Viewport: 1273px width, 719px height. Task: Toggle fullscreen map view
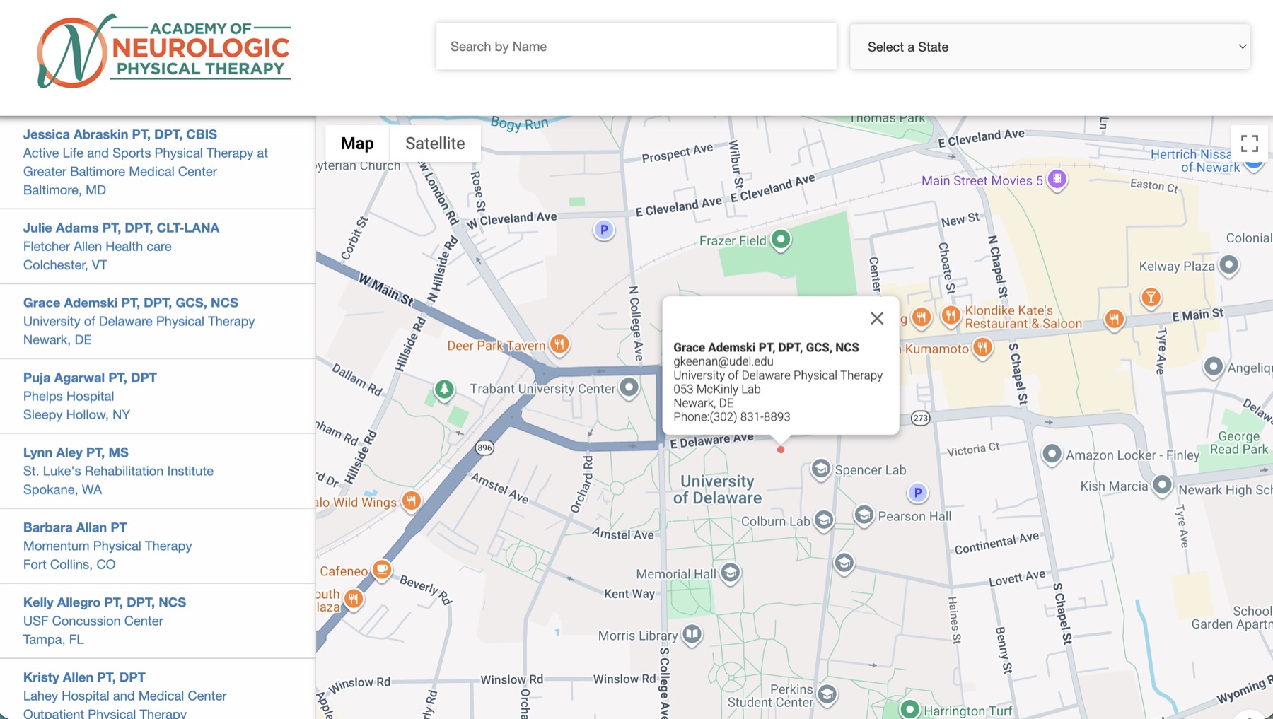click(x=1250, y=144)
